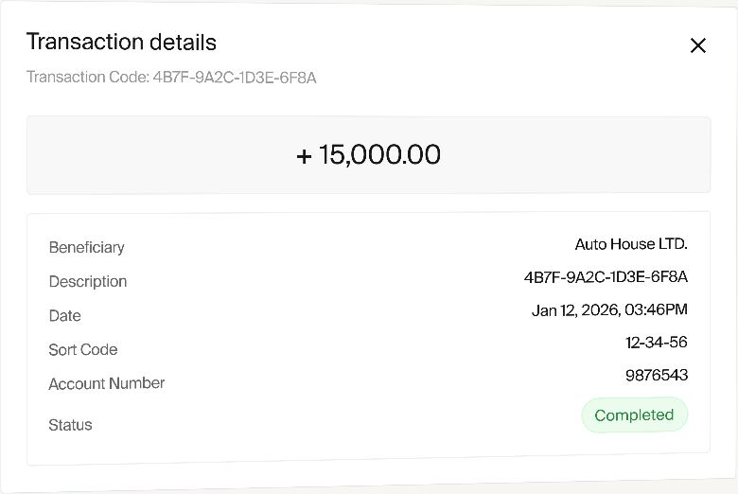
Task: Click 'LTD.' in the beneficiary value
Action: point(673,244)
